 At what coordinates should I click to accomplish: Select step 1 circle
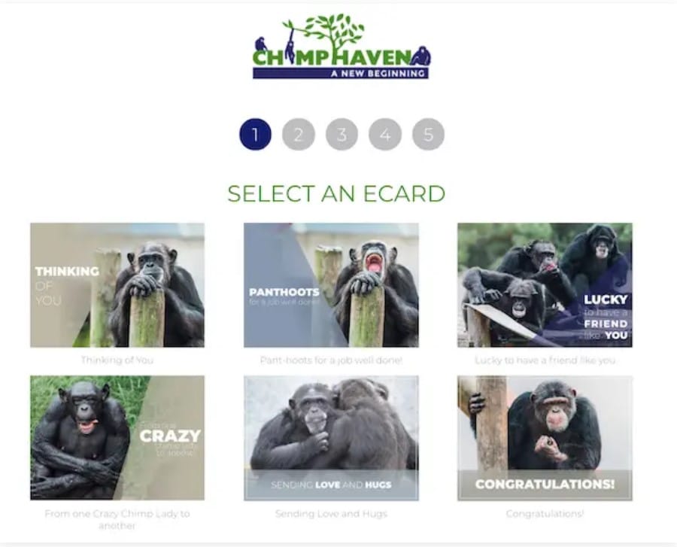pos(255,134)
